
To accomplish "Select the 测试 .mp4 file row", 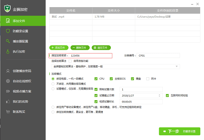I will coord(125,17).
